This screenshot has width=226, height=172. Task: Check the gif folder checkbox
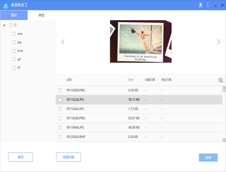tap(14, 59)
